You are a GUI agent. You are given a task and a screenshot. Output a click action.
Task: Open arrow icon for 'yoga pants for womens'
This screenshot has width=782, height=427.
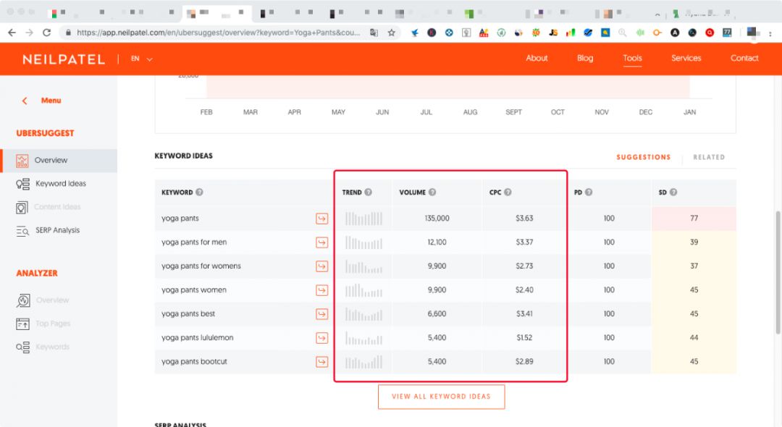coord(321,266)
